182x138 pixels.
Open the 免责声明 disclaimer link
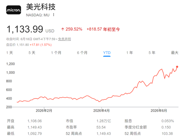coord(64,39)
